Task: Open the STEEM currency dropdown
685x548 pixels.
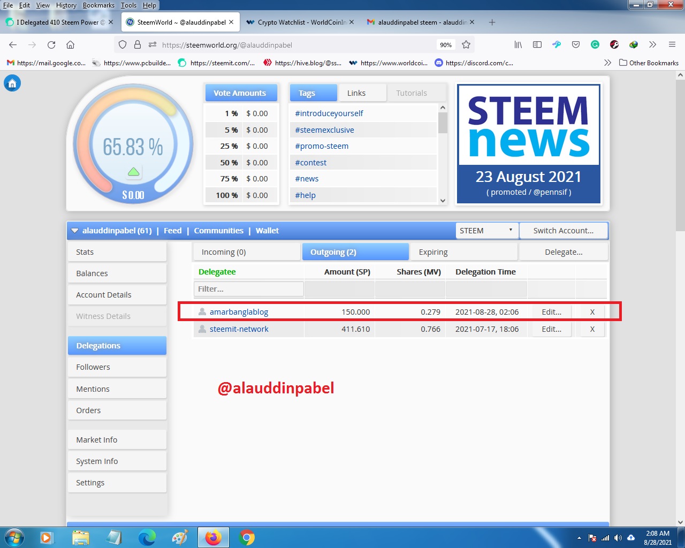Action: (x=486, y=231)
